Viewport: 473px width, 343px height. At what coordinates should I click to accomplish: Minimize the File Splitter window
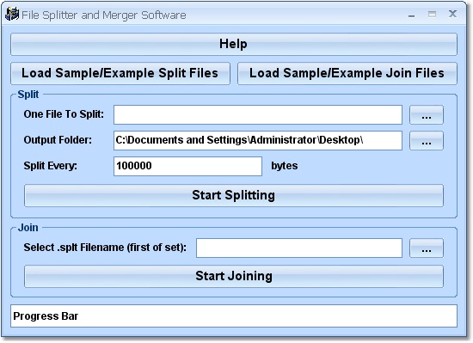[x=411, y=15]
